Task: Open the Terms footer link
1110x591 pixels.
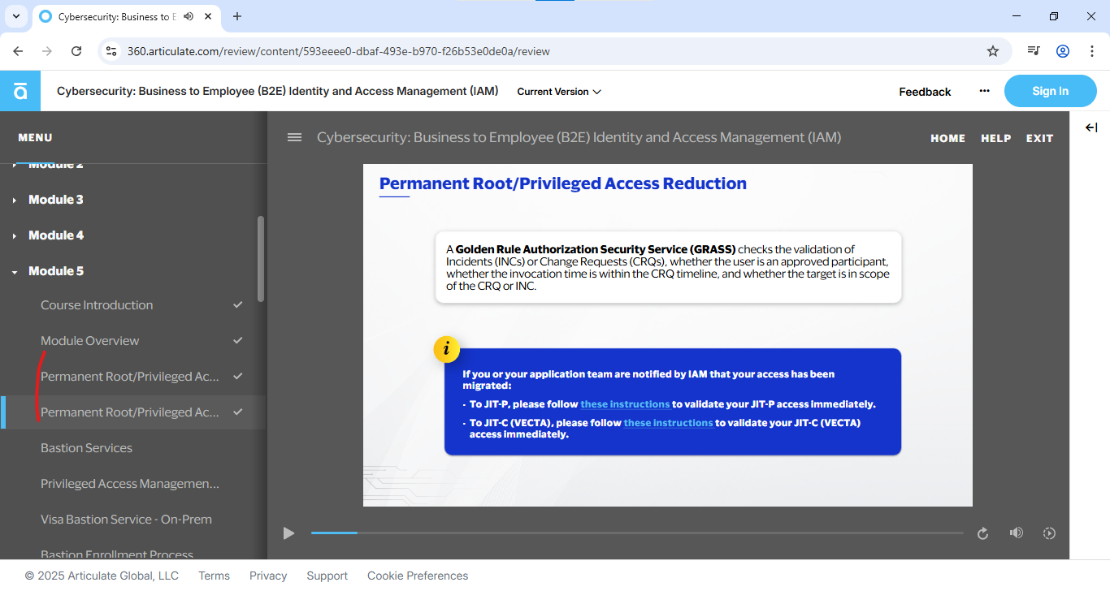Action: click(214, 576)
